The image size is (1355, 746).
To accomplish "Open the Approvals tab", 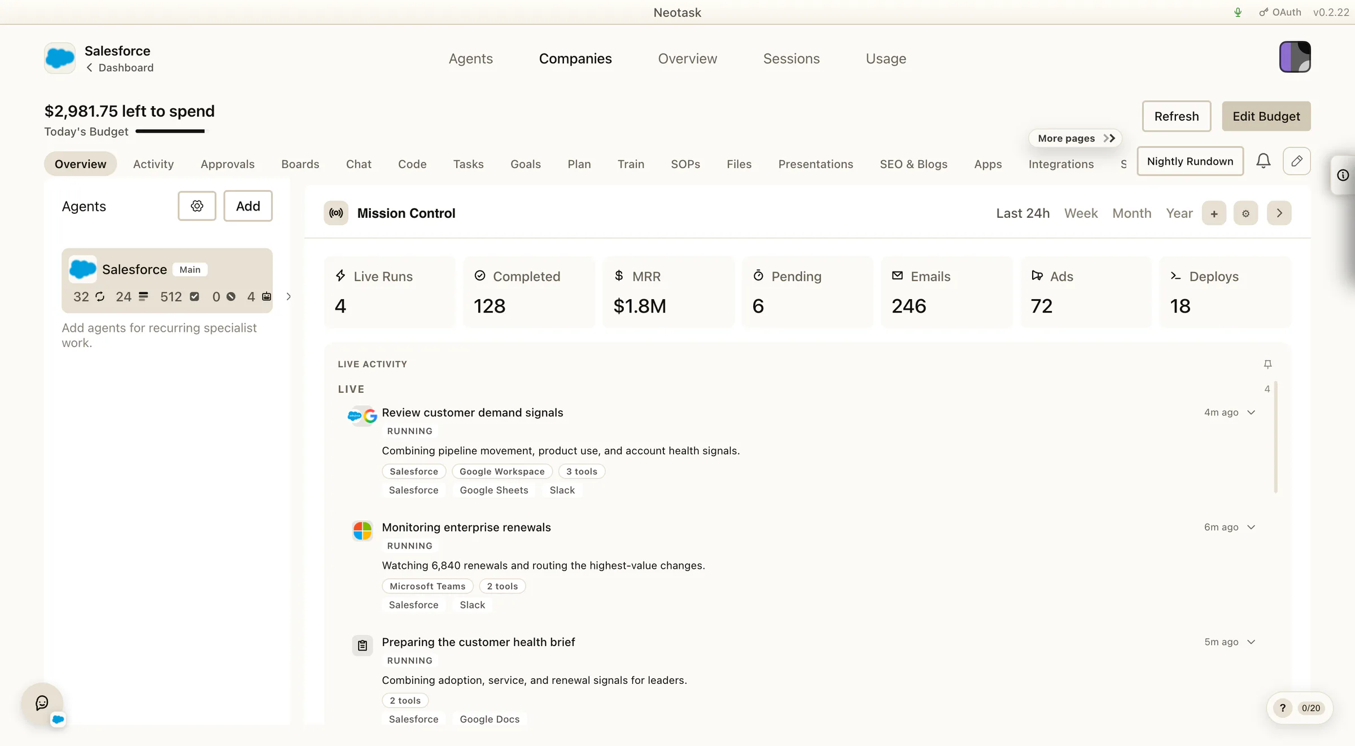I will pyautogui.click(x=228, y=164).
